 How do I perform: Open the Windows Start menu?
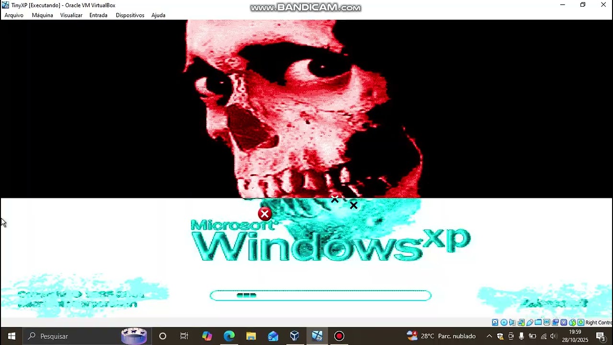[11, 336]
